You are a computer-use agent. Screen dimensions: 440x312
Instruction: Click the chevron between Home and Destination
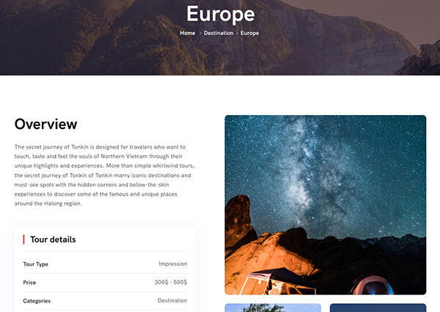[x=199, y=33]
